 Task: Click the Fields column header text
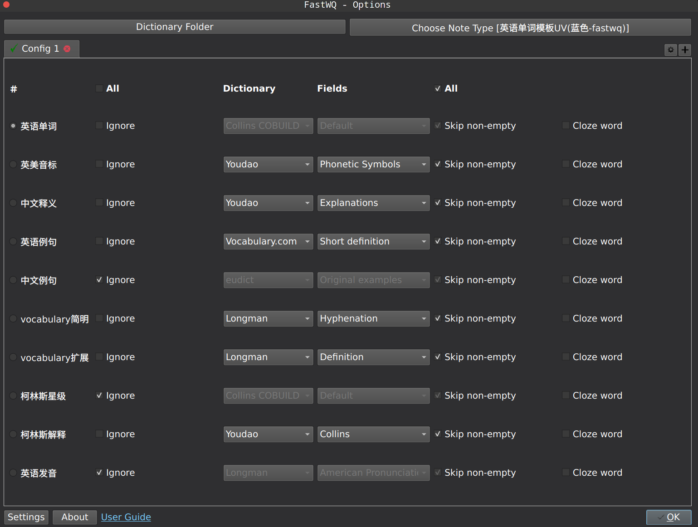[332, 88]
